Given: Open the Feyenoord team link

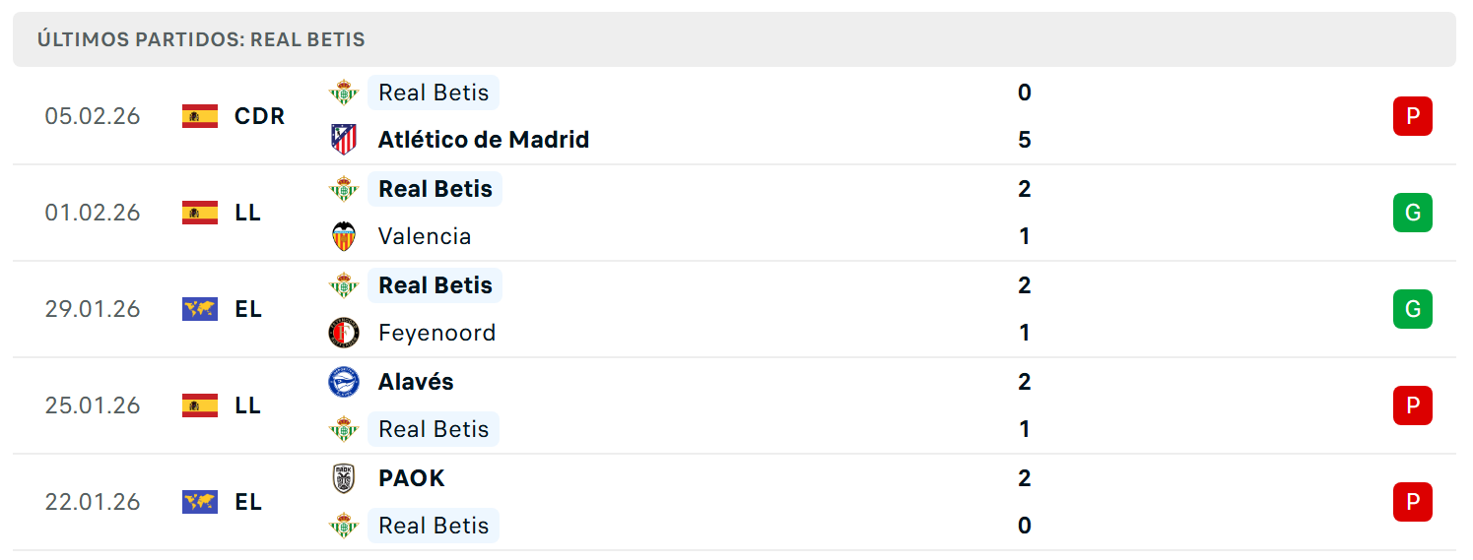Looking at the screenshot, I should pos(437,333).
